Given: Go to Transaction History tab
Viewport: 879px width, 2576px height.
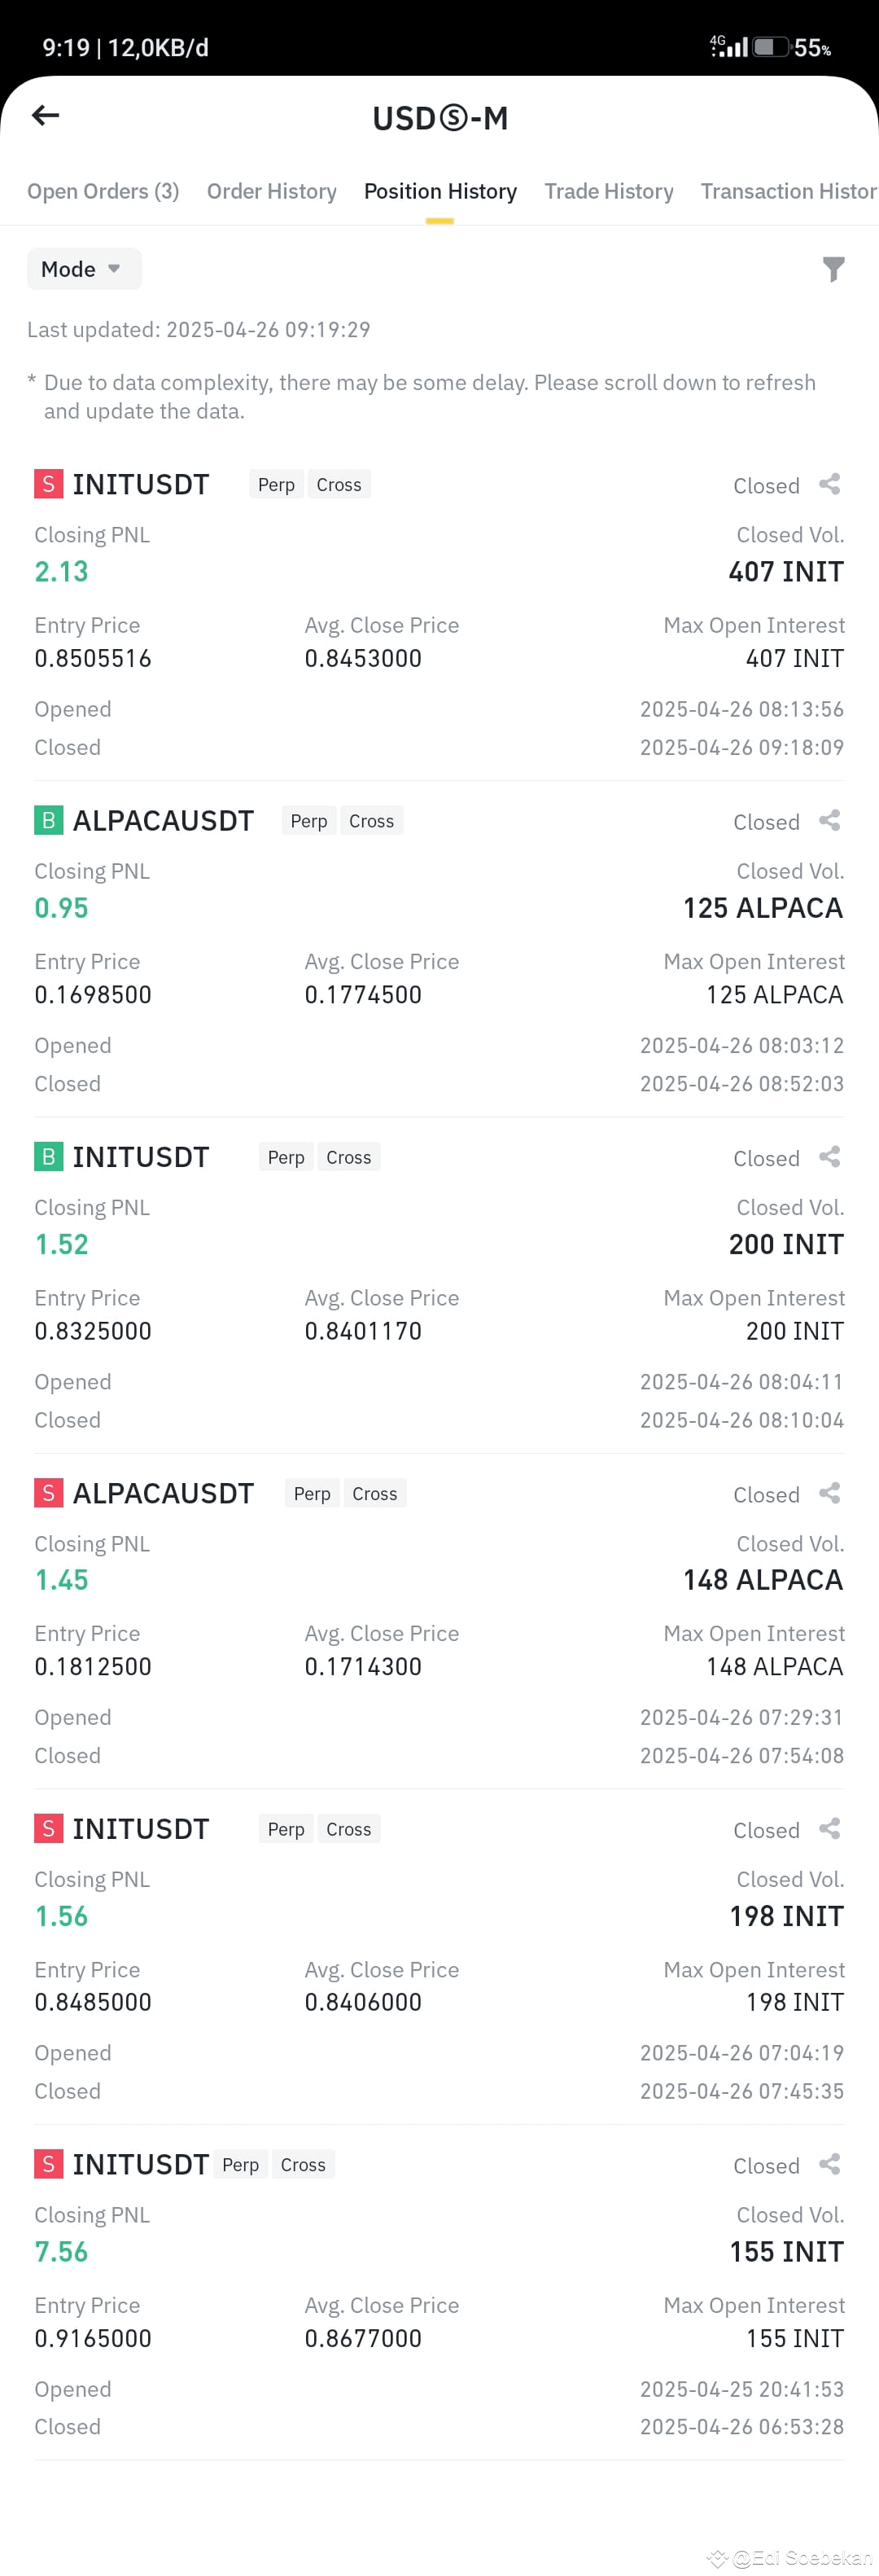Looking at the screenshot, I should tap(789, 191).
